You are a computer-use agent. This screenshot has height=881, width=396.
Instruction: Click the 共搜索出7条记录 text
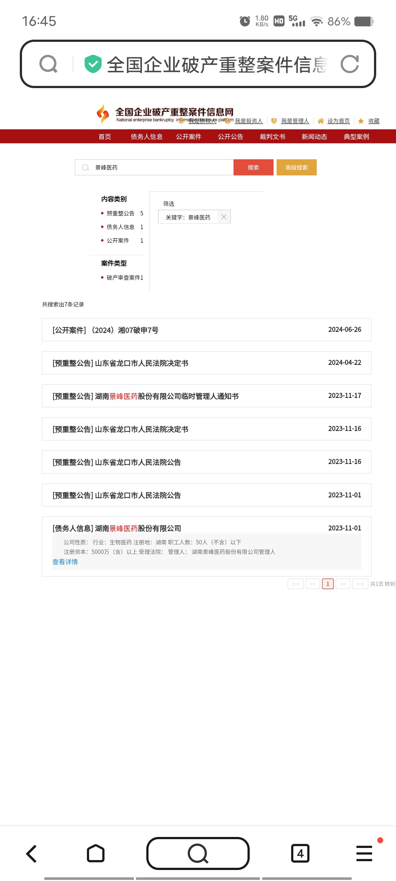click(63, 304)
